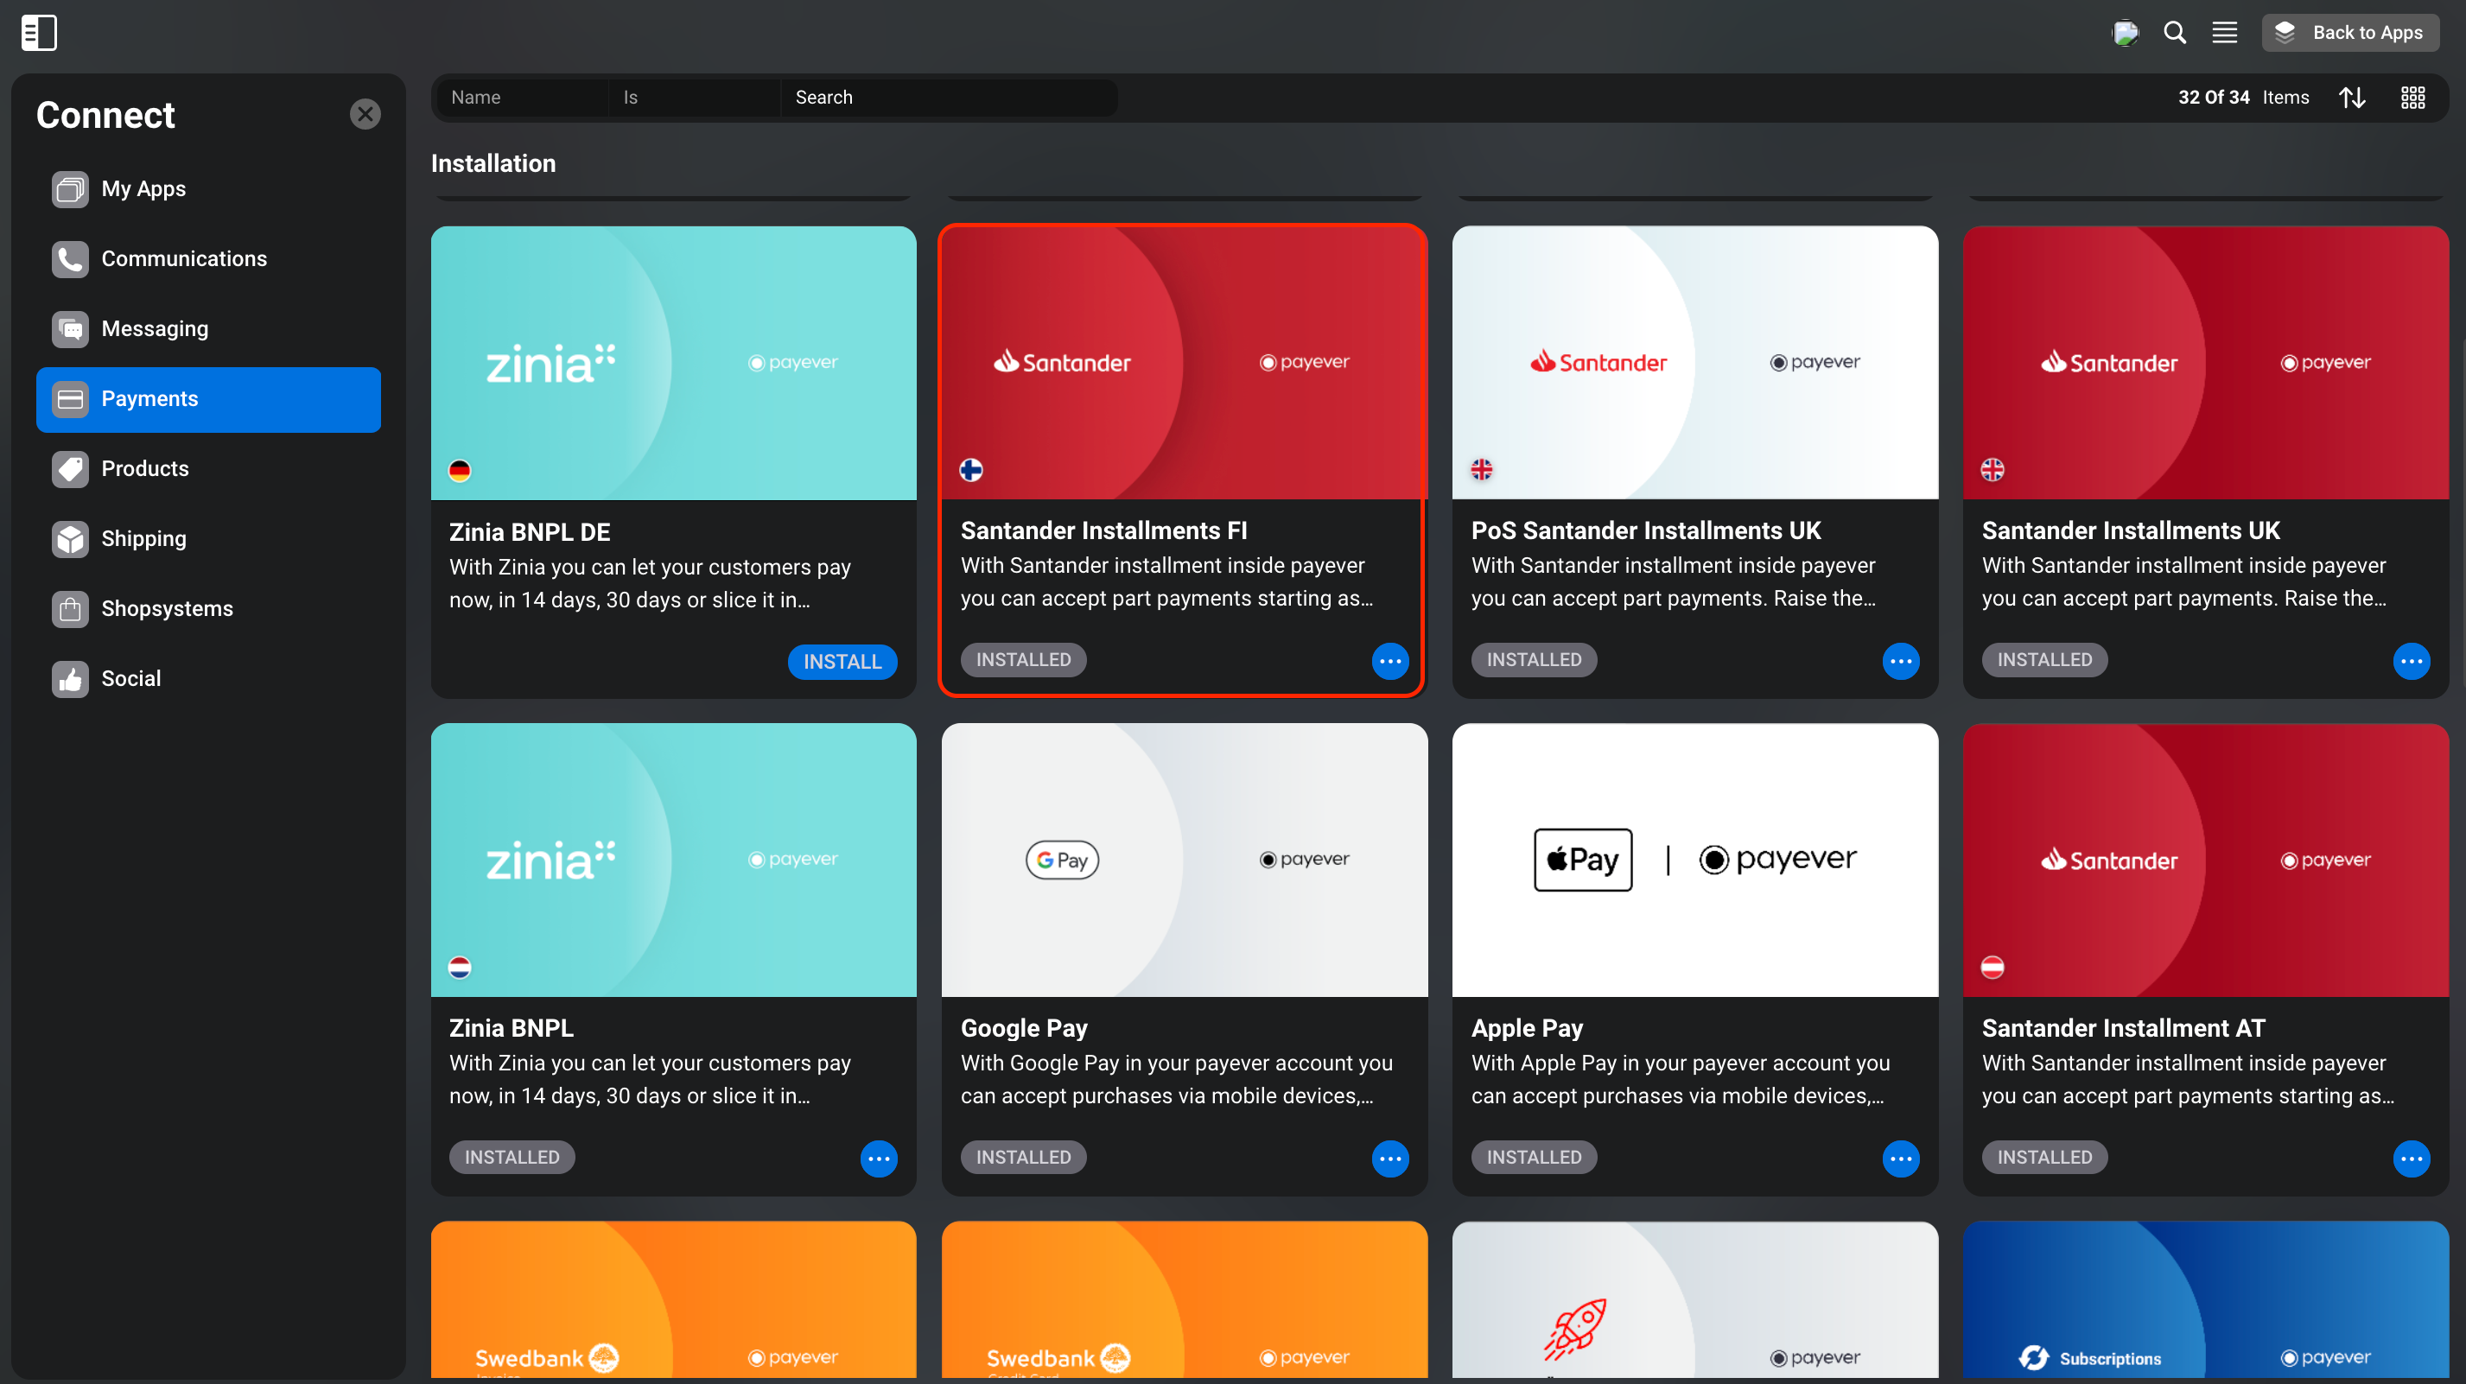The height and width of the screenshot is (1384, 2466).
Task: Open options menu for Santander Installments FI
Action: pyautogui.click(x=1390, y=662)
